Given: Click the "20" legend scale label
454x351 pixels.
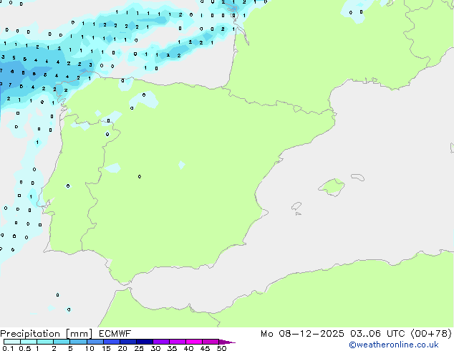Looking at the screenshot, I should point(122,348).
